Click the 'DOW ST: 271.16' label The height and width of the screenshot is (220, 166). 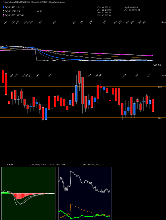(14, 7)
